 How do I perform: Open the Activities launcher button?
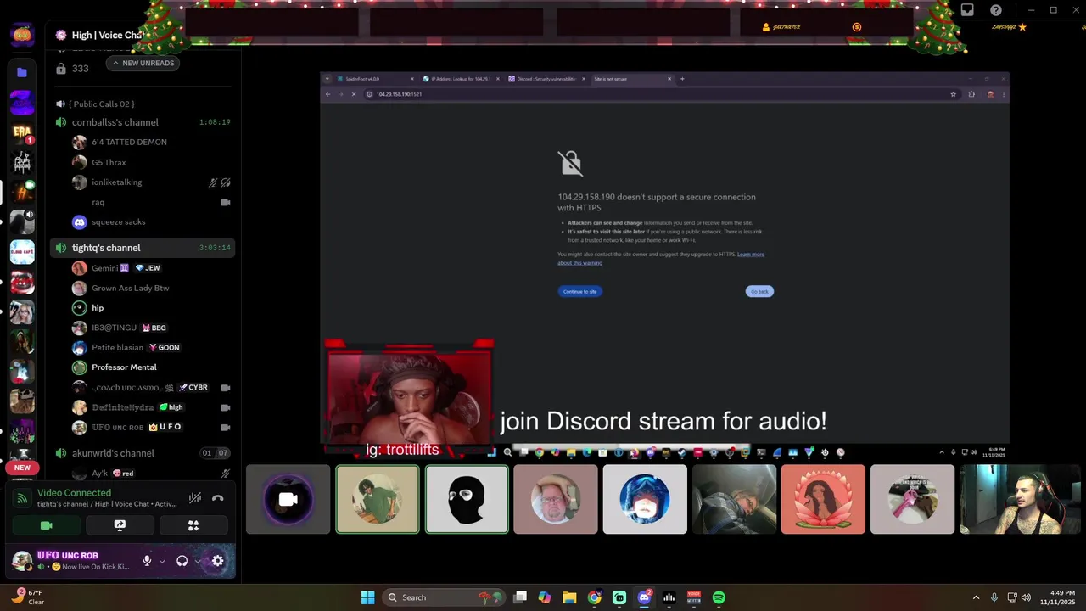click(x=193, y=525)
